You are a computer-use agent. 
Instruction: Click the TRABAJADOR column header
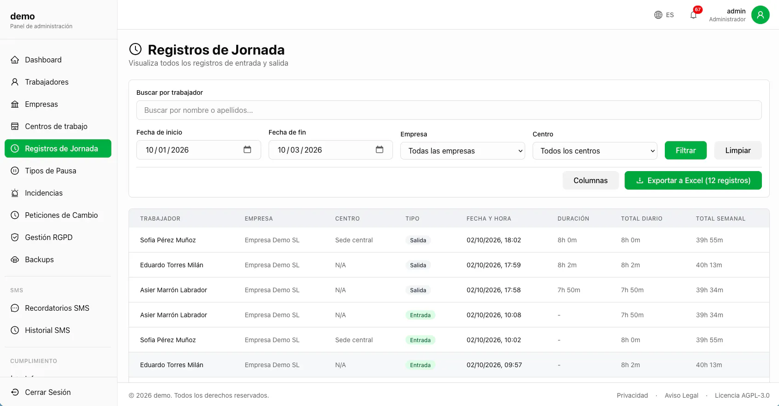pyautogui.click(x=160, y=219)
